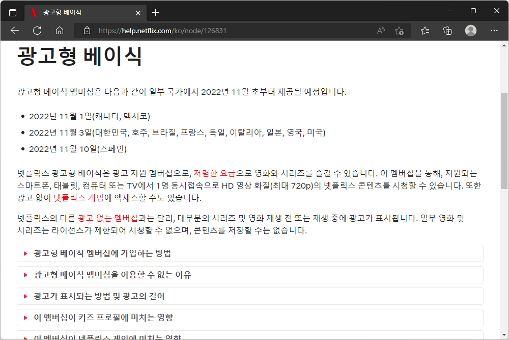The image size is (509, 340).
Task: Open Collections
Action: [447, 31]
